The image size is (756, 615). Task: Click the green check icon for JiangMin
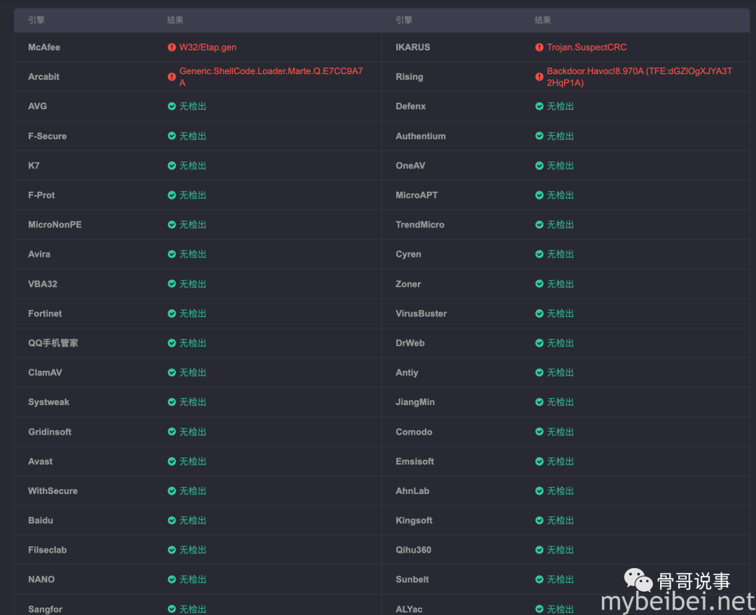point(539,402)
